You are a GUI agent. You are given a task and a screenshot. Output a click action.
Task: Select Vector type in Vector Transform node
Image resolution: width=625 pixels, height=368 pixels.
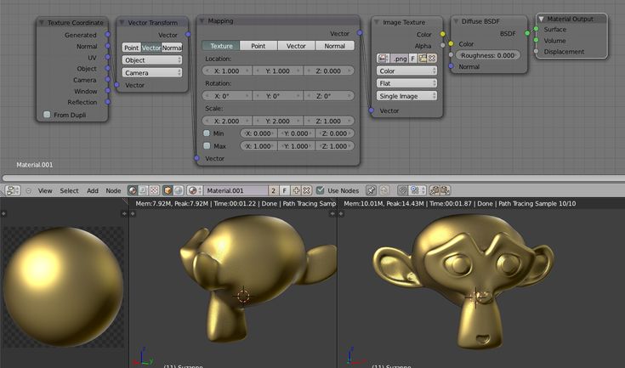point(151,48)
